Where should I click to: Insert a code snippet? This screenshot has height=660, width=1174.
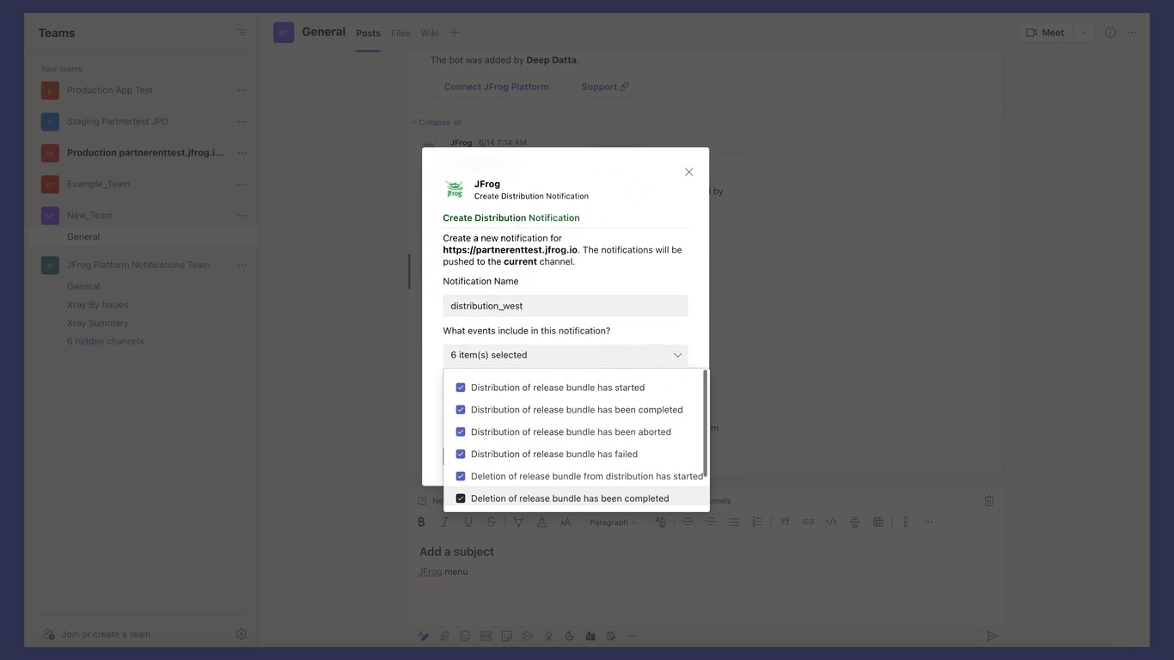pyautogui.click(x=831, y=522)
